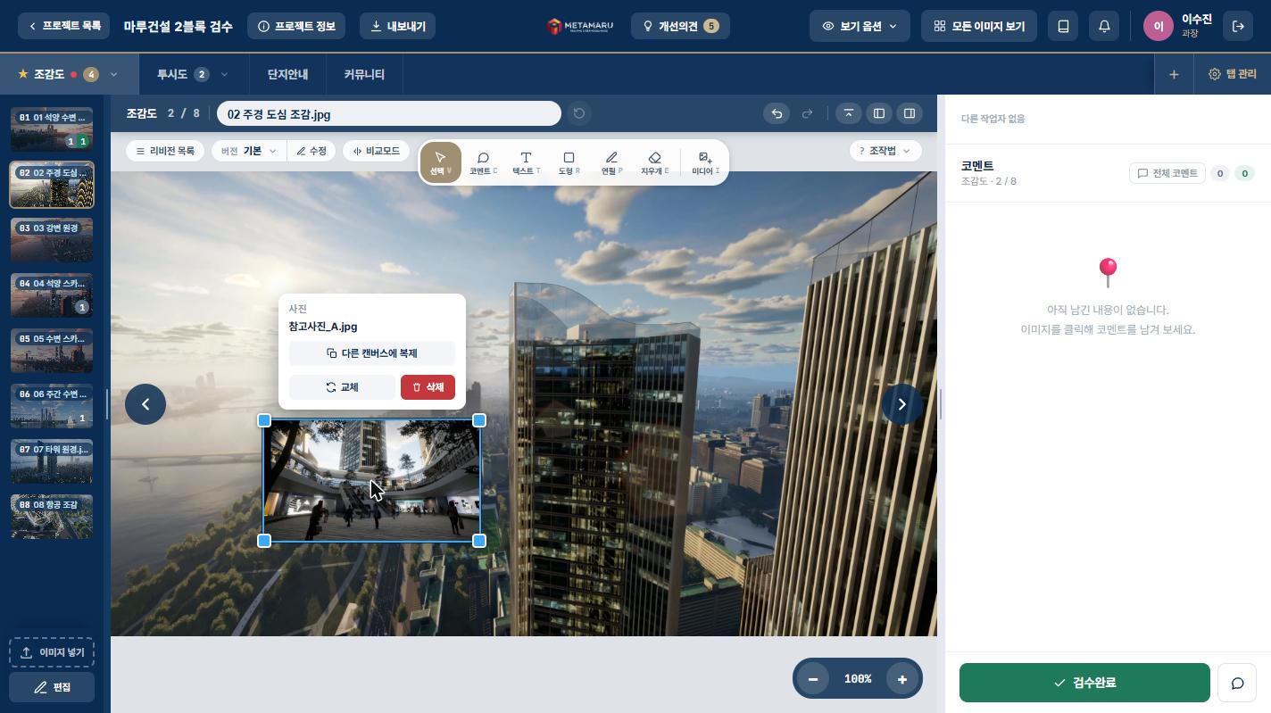
Task: Expand the 투시도 tab chevron
Action: [x=224, y=74]
